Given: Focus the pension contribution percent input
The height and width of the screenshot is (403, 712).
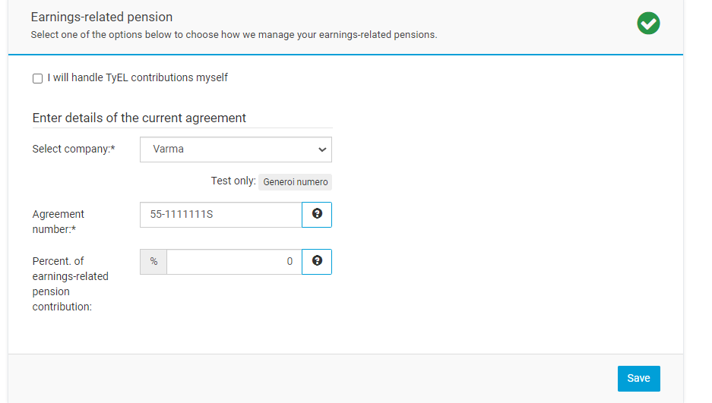Looking at the screenshot, I should 234,262.
